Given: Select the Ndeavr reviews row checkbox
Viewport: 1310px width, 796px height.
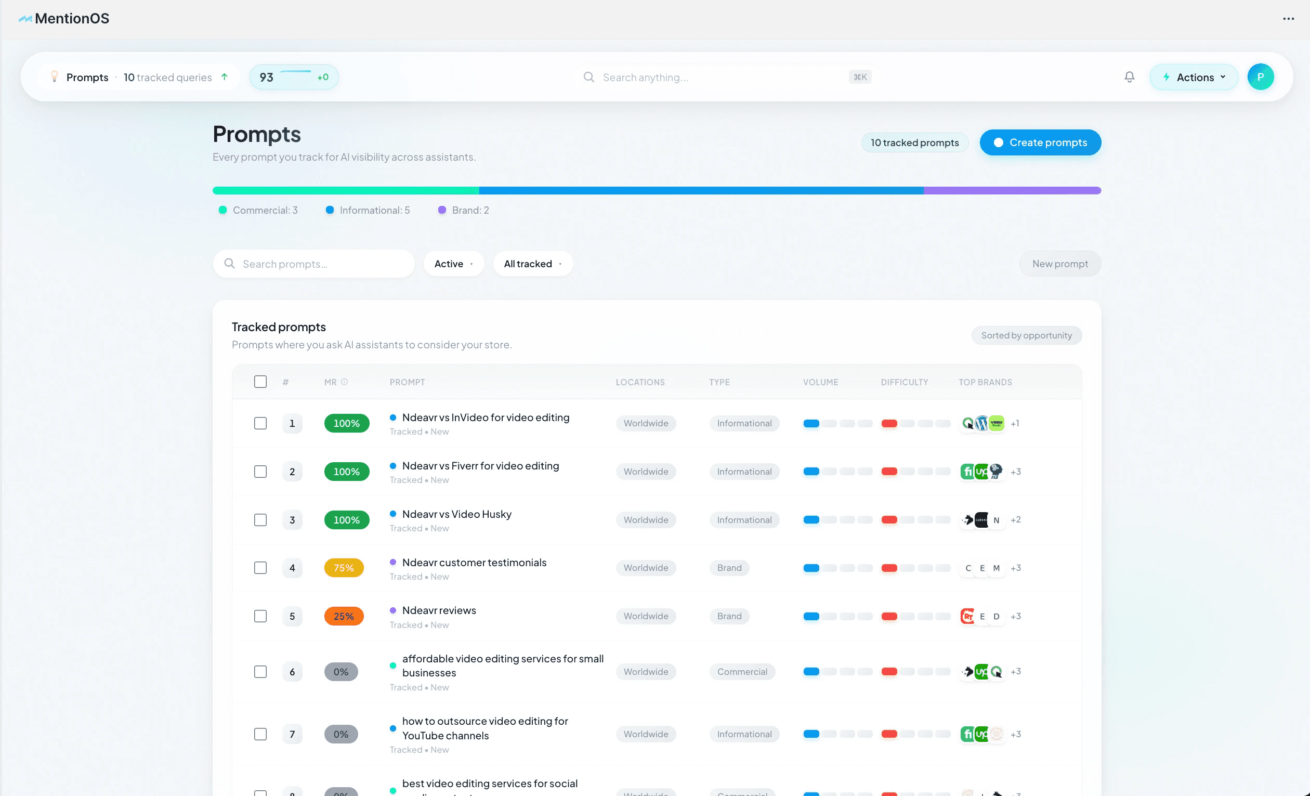Looking at the screenshot, I should coord(260,616).
